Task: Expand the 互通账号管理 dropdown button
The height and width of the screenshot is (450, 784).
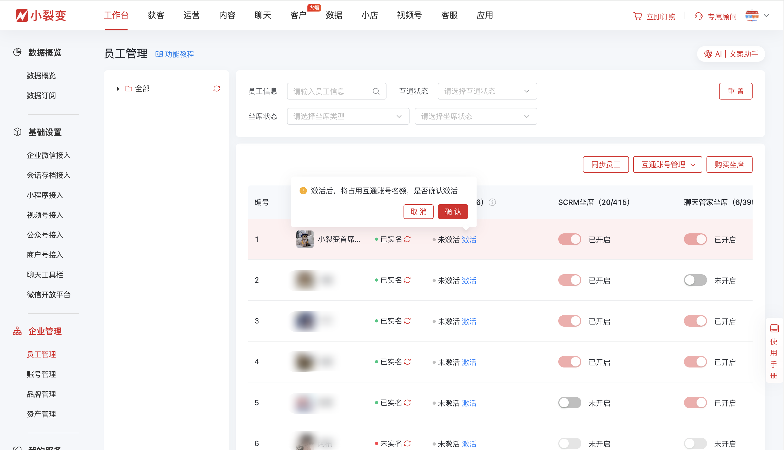Action: tap(667, 164)
